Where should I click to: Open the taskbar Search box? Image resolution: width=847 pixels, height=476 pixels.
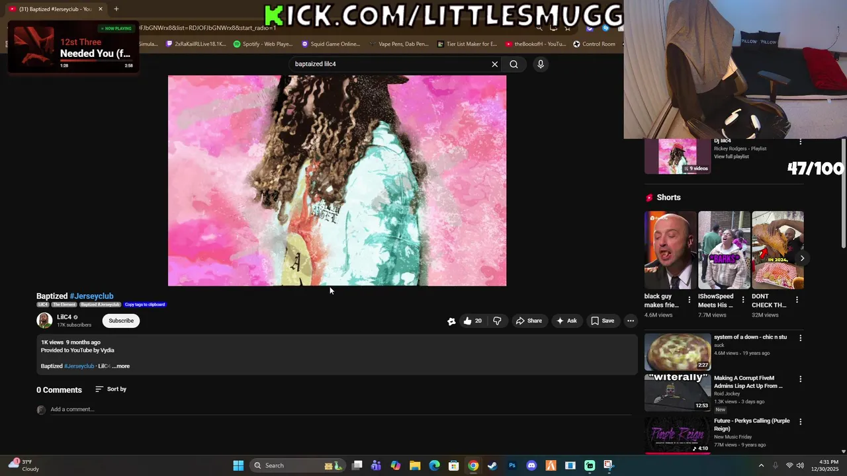[x=296, y=465]
